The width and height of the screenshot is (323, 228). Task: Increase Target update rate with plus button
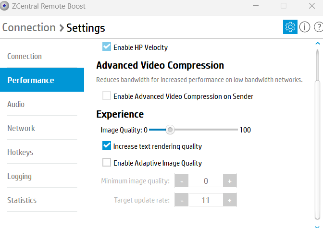(x=230, y=200)
